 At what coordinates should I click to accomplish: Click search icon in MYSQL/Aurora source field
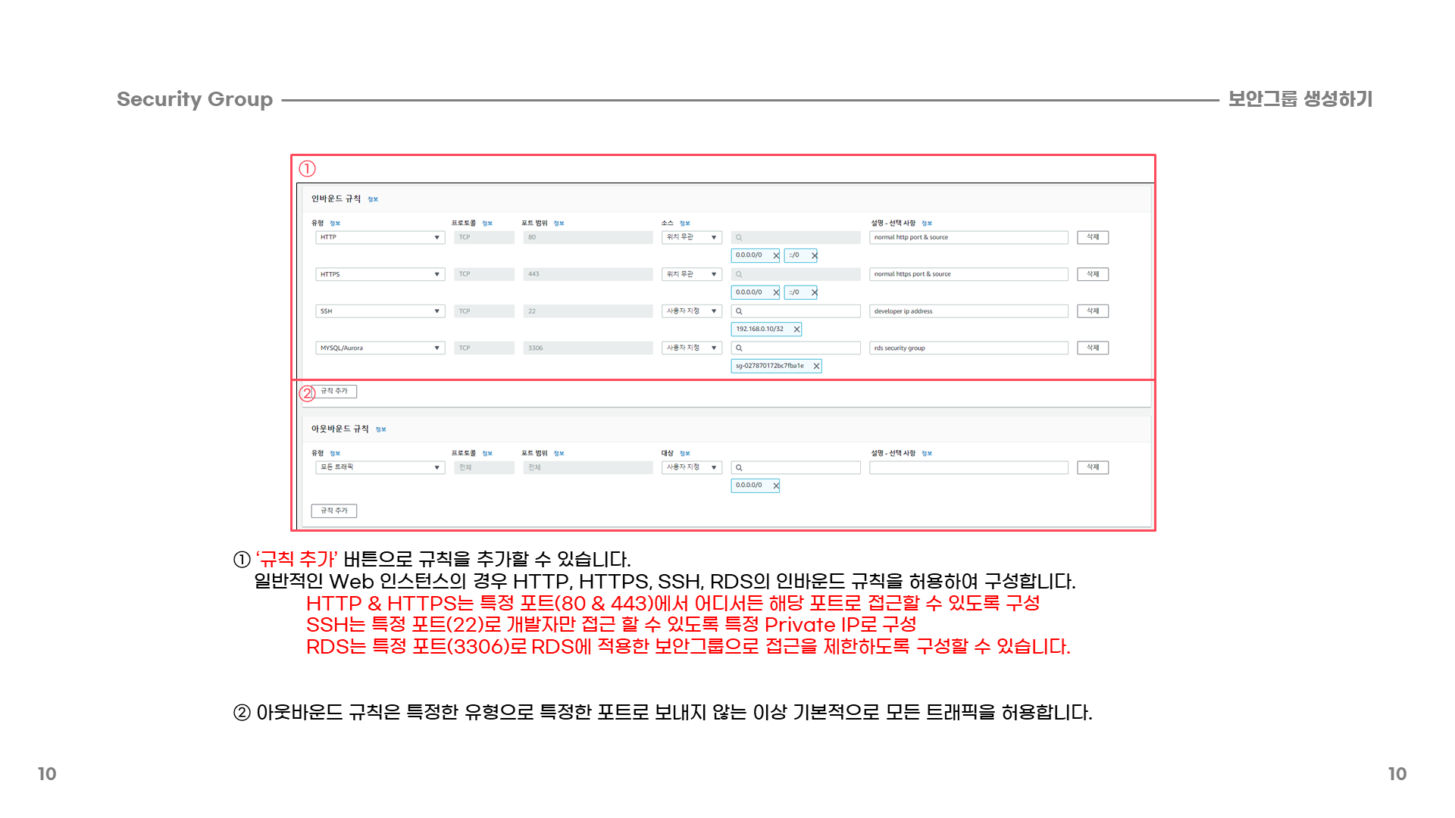pos(739,348)
